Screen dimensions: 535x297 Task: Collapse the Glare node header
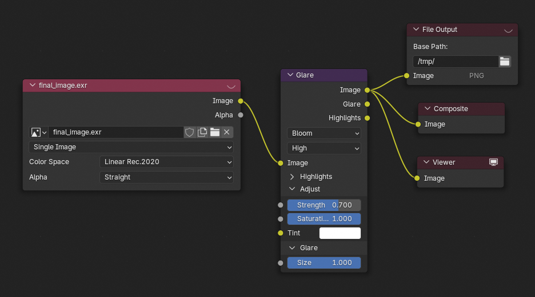(290, 75)
